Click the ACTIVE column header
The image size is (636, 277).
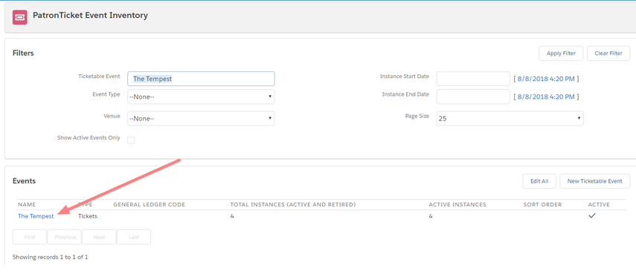[599, 204]
